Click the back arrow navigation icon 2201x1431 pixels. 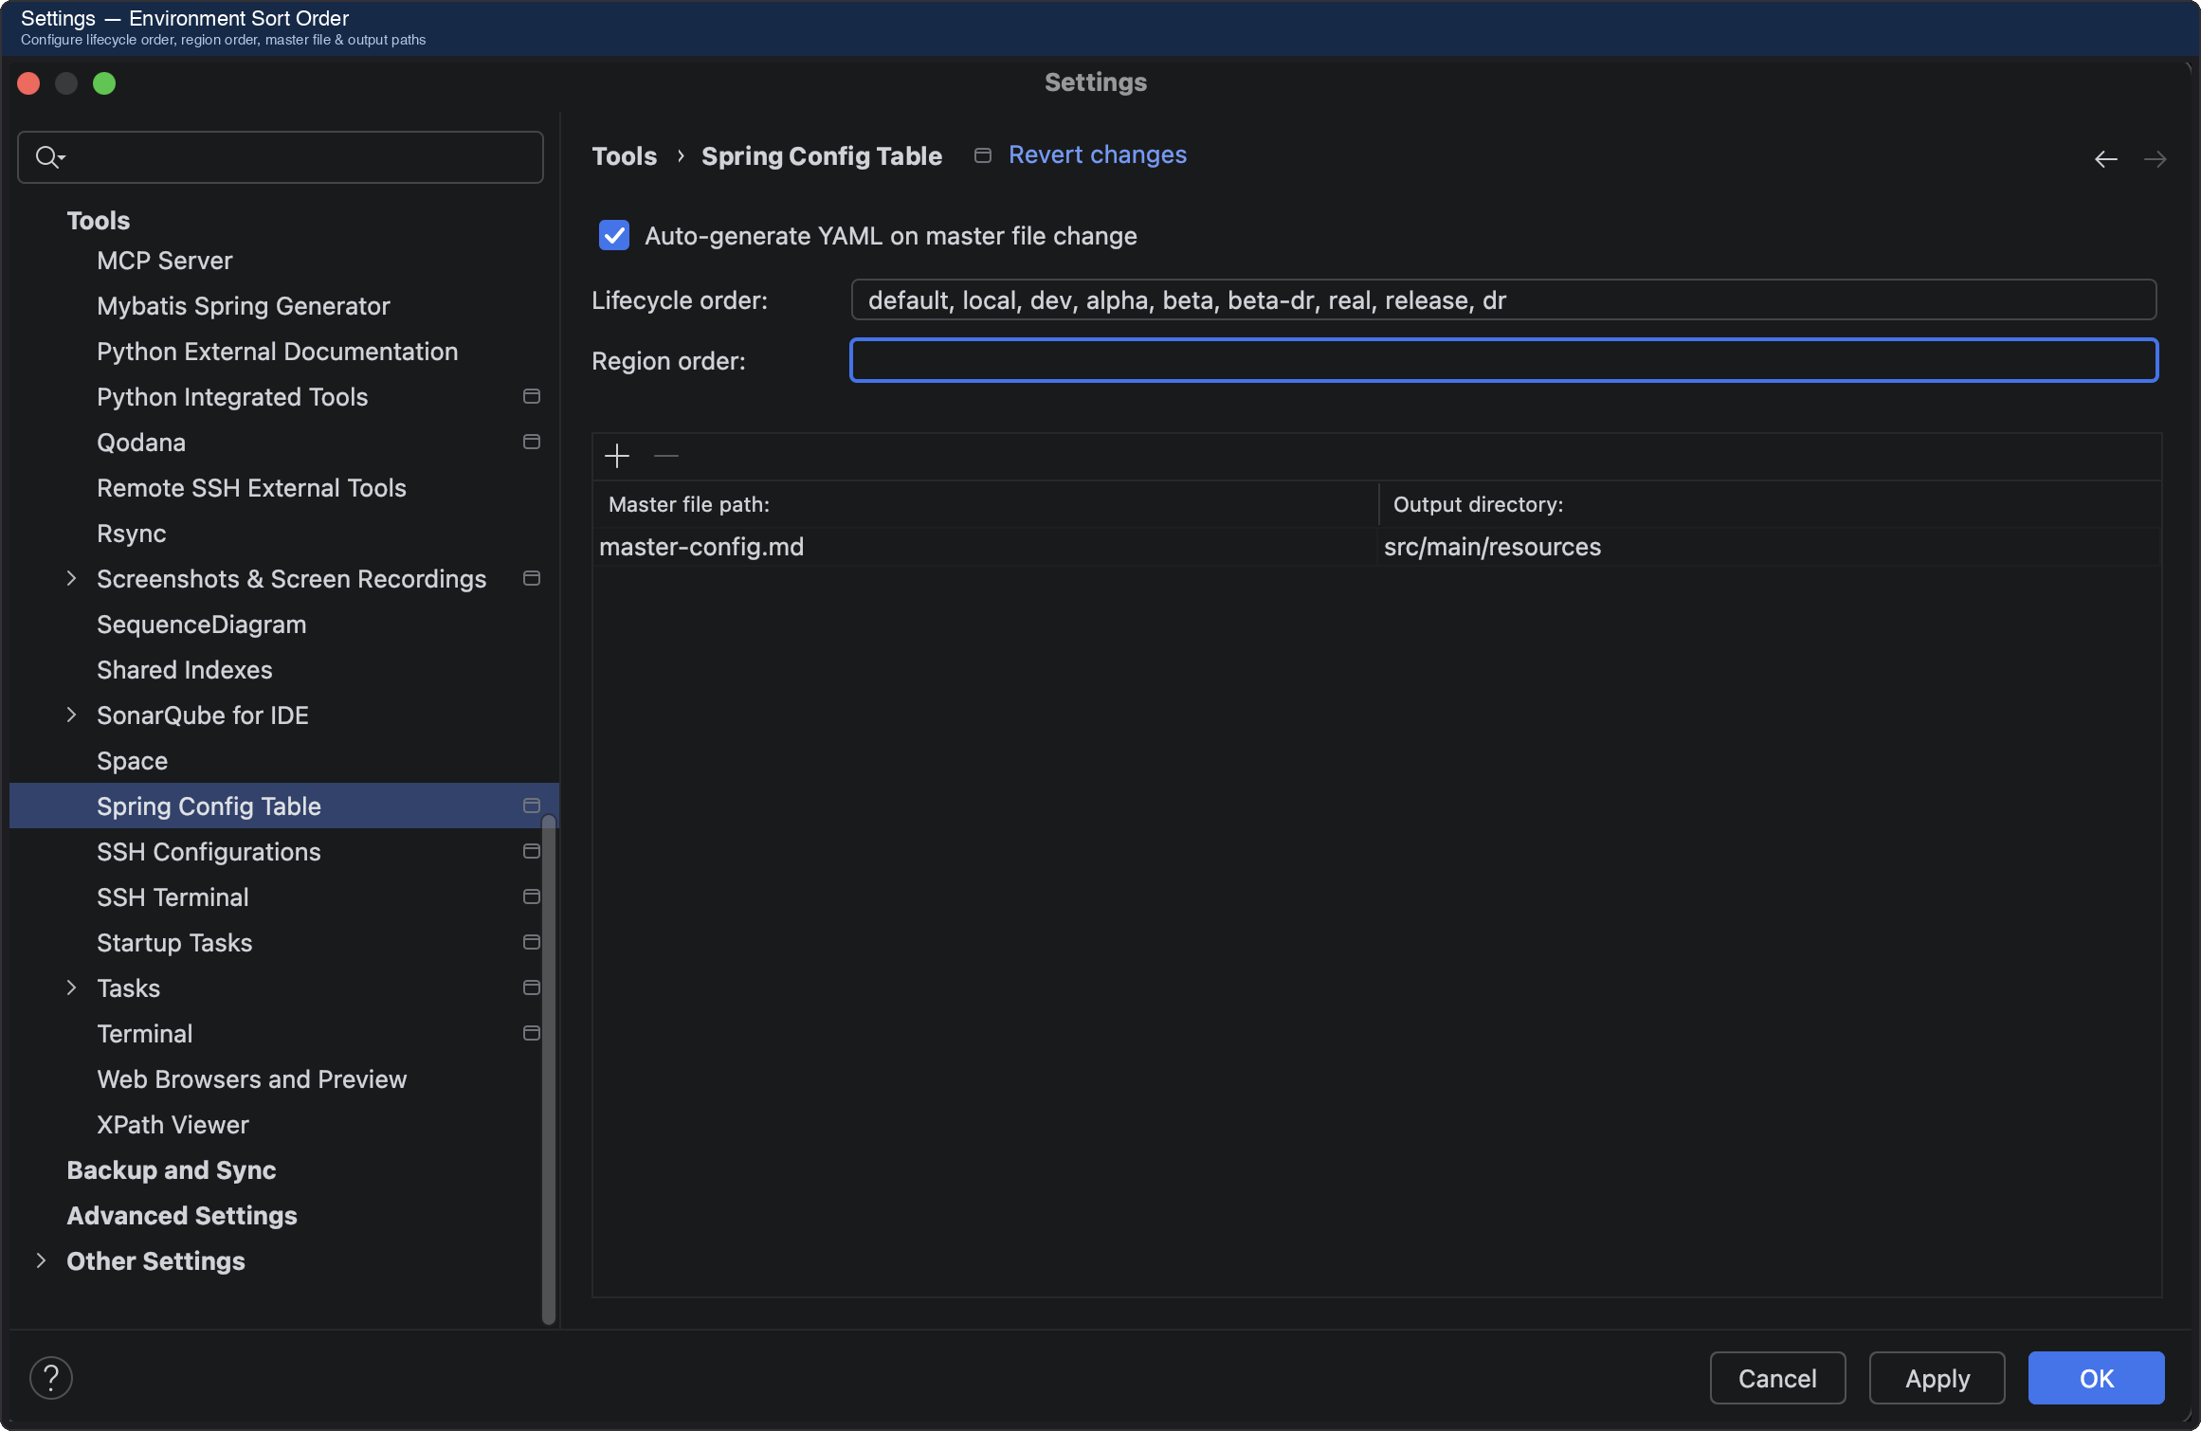point(2105,159)
